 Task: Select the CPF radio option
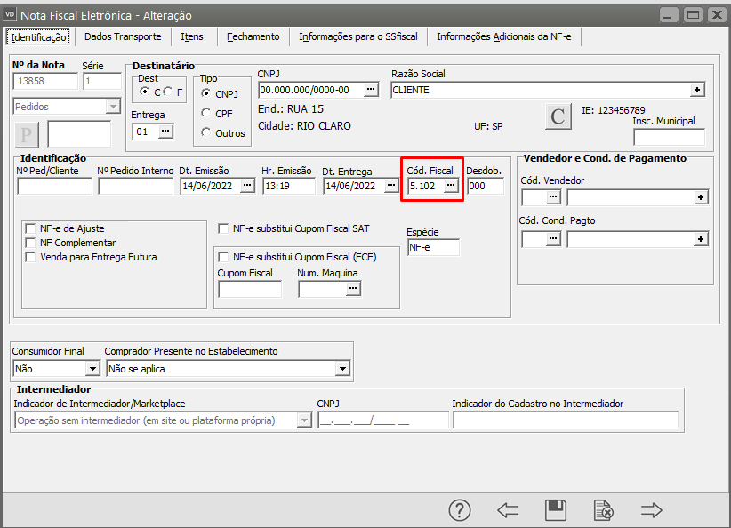pyautogui.click(x=206, y=113)
